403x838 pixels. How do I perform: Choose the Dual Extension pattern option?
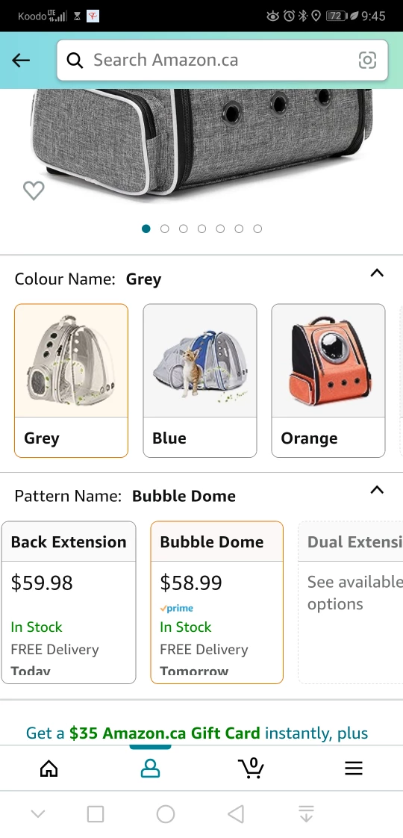[350, 602]
